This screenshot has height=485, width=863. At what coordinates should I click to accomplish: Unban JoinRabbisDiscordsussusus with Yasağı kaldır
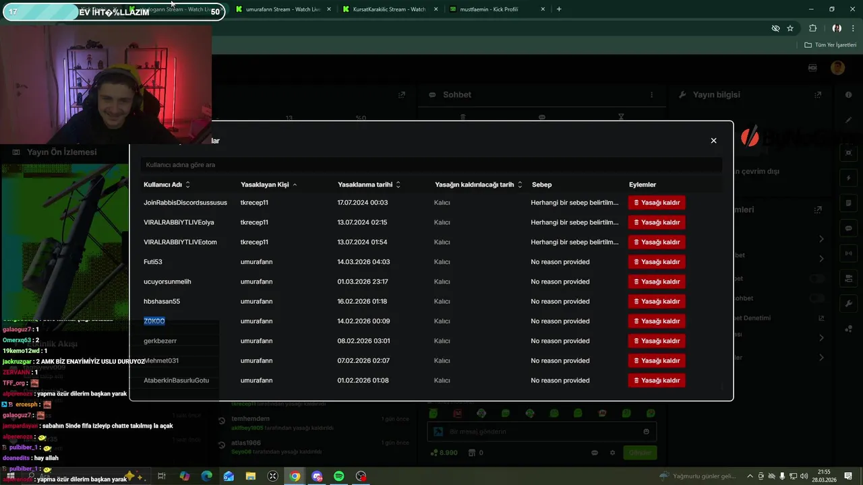[657, 203]
